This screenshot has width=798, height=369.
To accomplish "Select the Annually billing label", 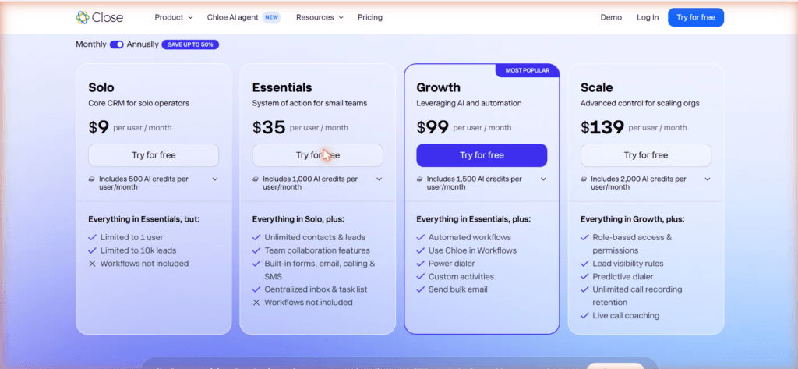I will pos(143,44).
